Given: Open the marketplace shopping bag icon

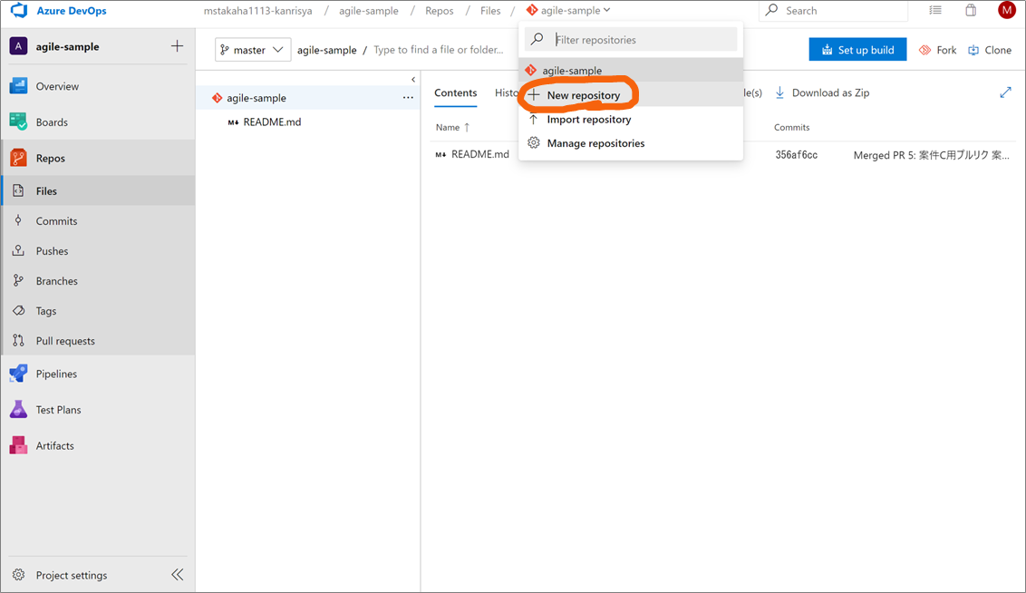Looking at the screenshot, I should 971,11.
